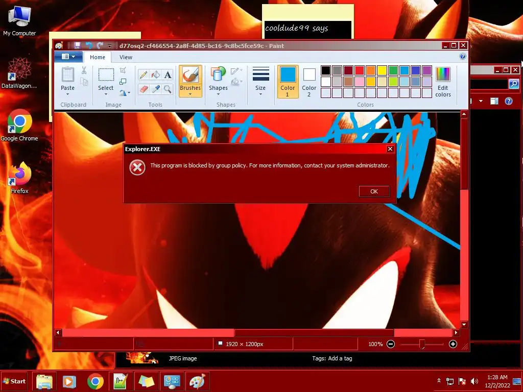Click the Add a tag link
Screen dimensions: 523x392
[x=340, y=358]
